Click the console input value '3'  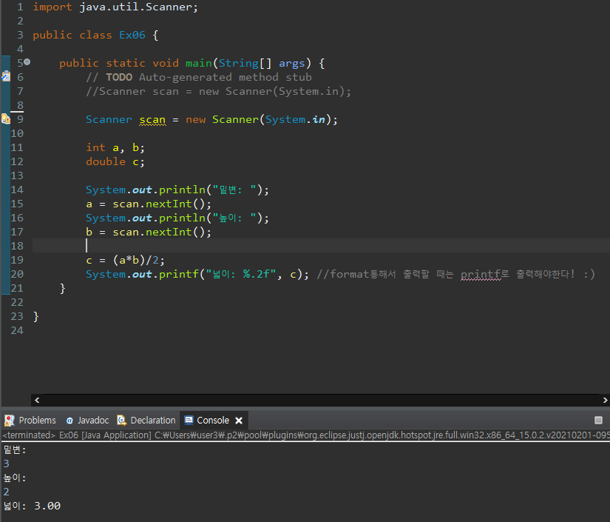click(x=6, y=464)
